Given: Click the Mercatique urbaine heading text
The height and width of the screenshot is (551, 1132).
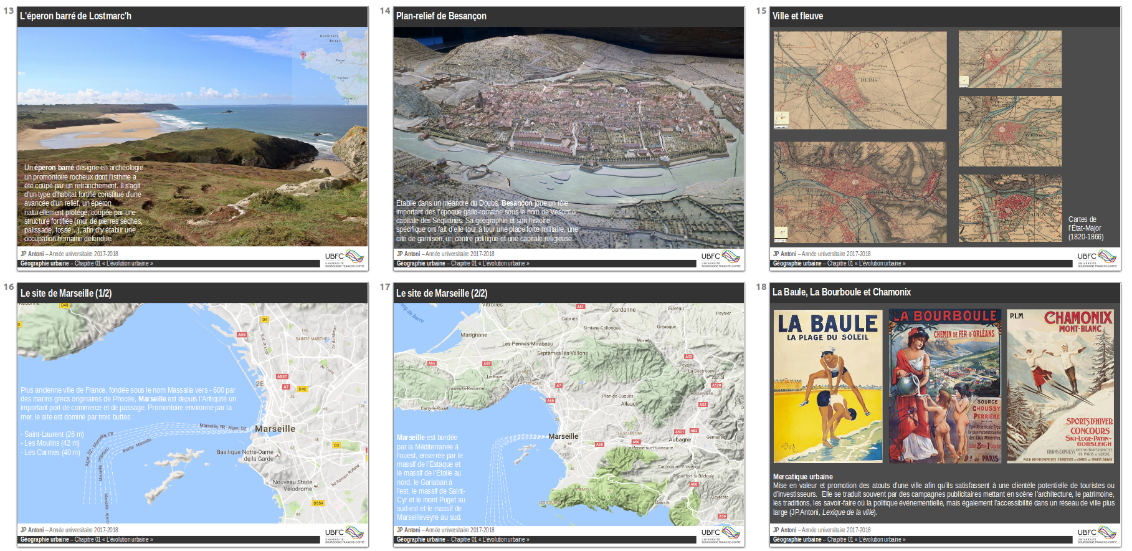Looking at the screenshot, I should (x=802, y=477).
